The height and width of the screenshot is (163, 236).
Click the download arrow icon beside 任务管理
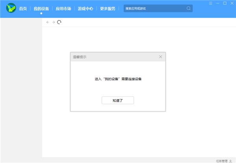click(x=230, y=161)
